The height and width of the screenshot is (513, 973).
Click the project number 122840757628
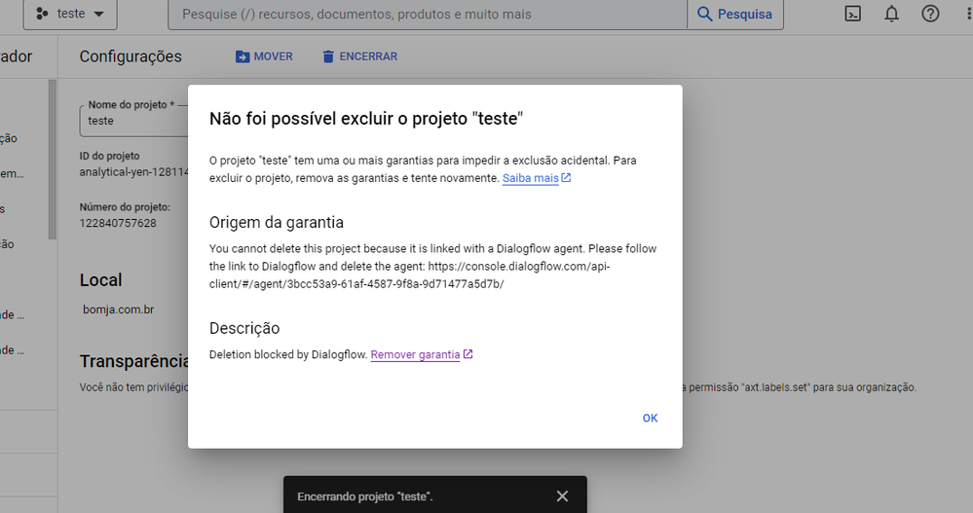pos(118,223)
